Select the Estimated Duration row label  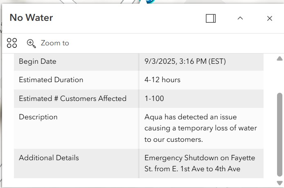click(x=51, y=80)
